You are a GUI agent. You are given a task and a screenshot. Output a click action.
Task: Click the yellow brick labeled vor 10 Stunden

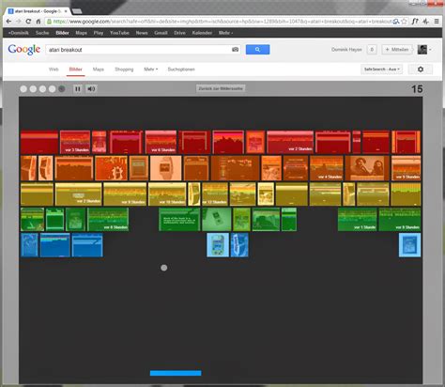tap(167, 194)
